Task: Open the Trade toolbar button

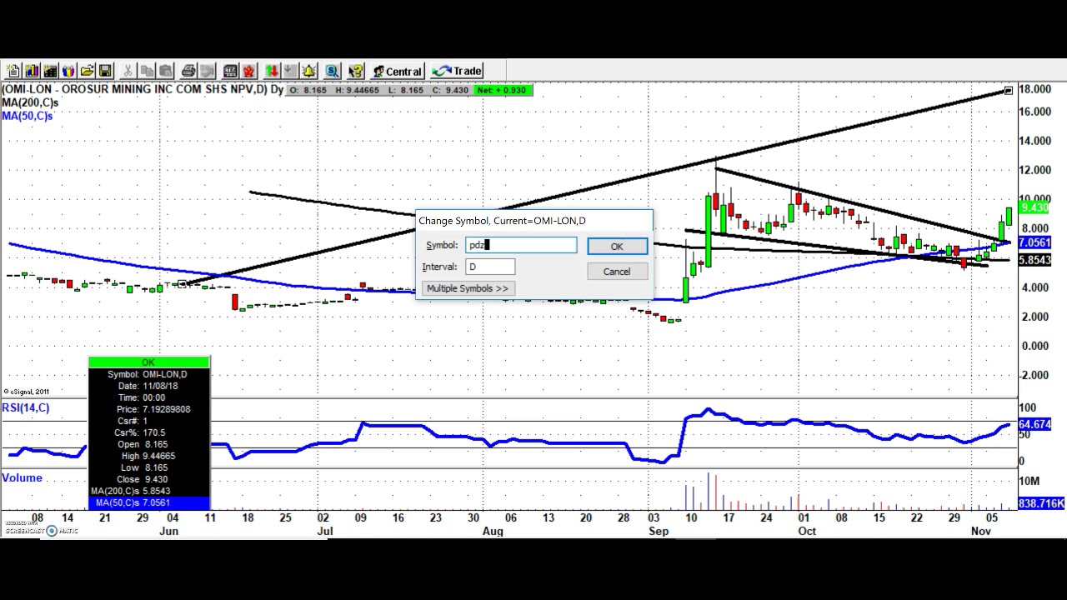Action: [457, 71]
